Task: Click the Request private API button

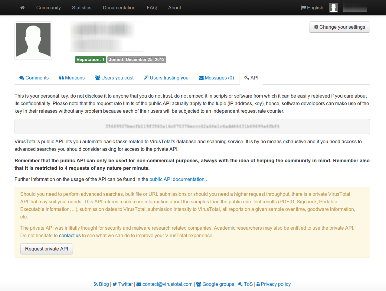Action: pos(46,249)
